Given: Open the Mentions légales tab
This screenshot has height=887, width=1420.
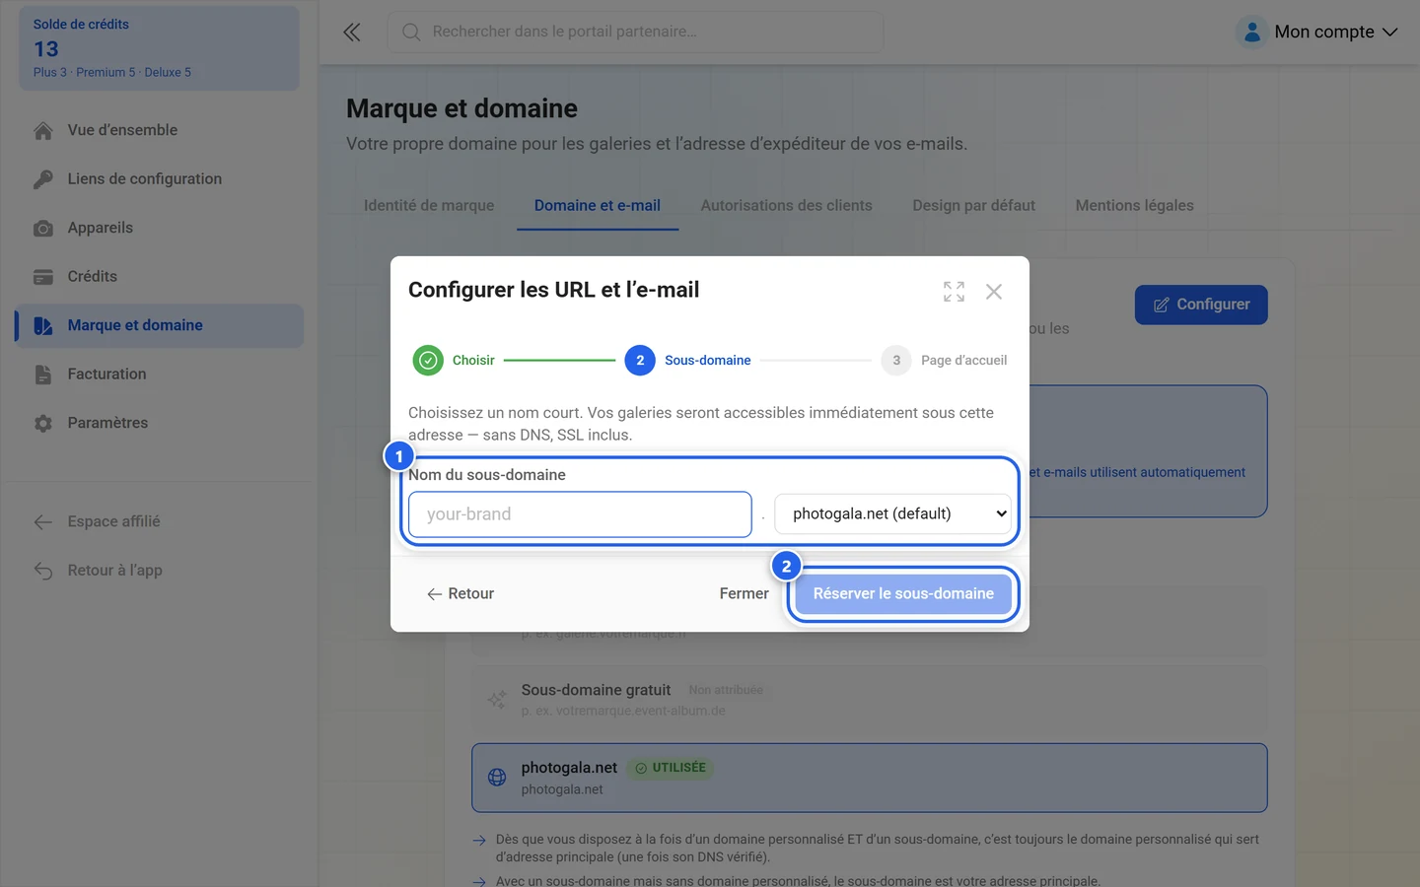Looking at the screenshot, I should coord(1135,206).
